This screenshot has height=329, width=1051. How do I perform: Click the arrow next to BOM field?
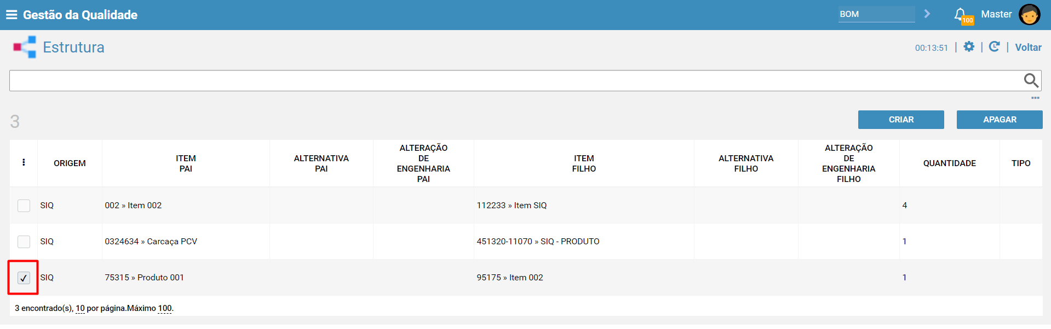pos(927,14)
